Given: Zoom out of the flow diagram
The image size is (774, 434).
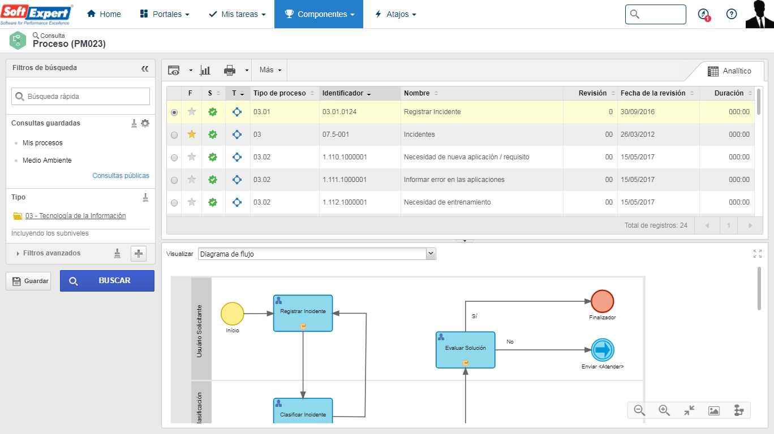Looking at the screenshot, I should click(x=639, y=411).
